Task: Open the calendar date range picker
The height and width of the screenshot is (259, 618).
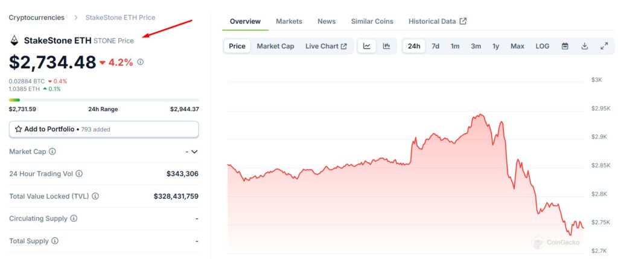Action: pyautogui.click(x=565, y=46)
